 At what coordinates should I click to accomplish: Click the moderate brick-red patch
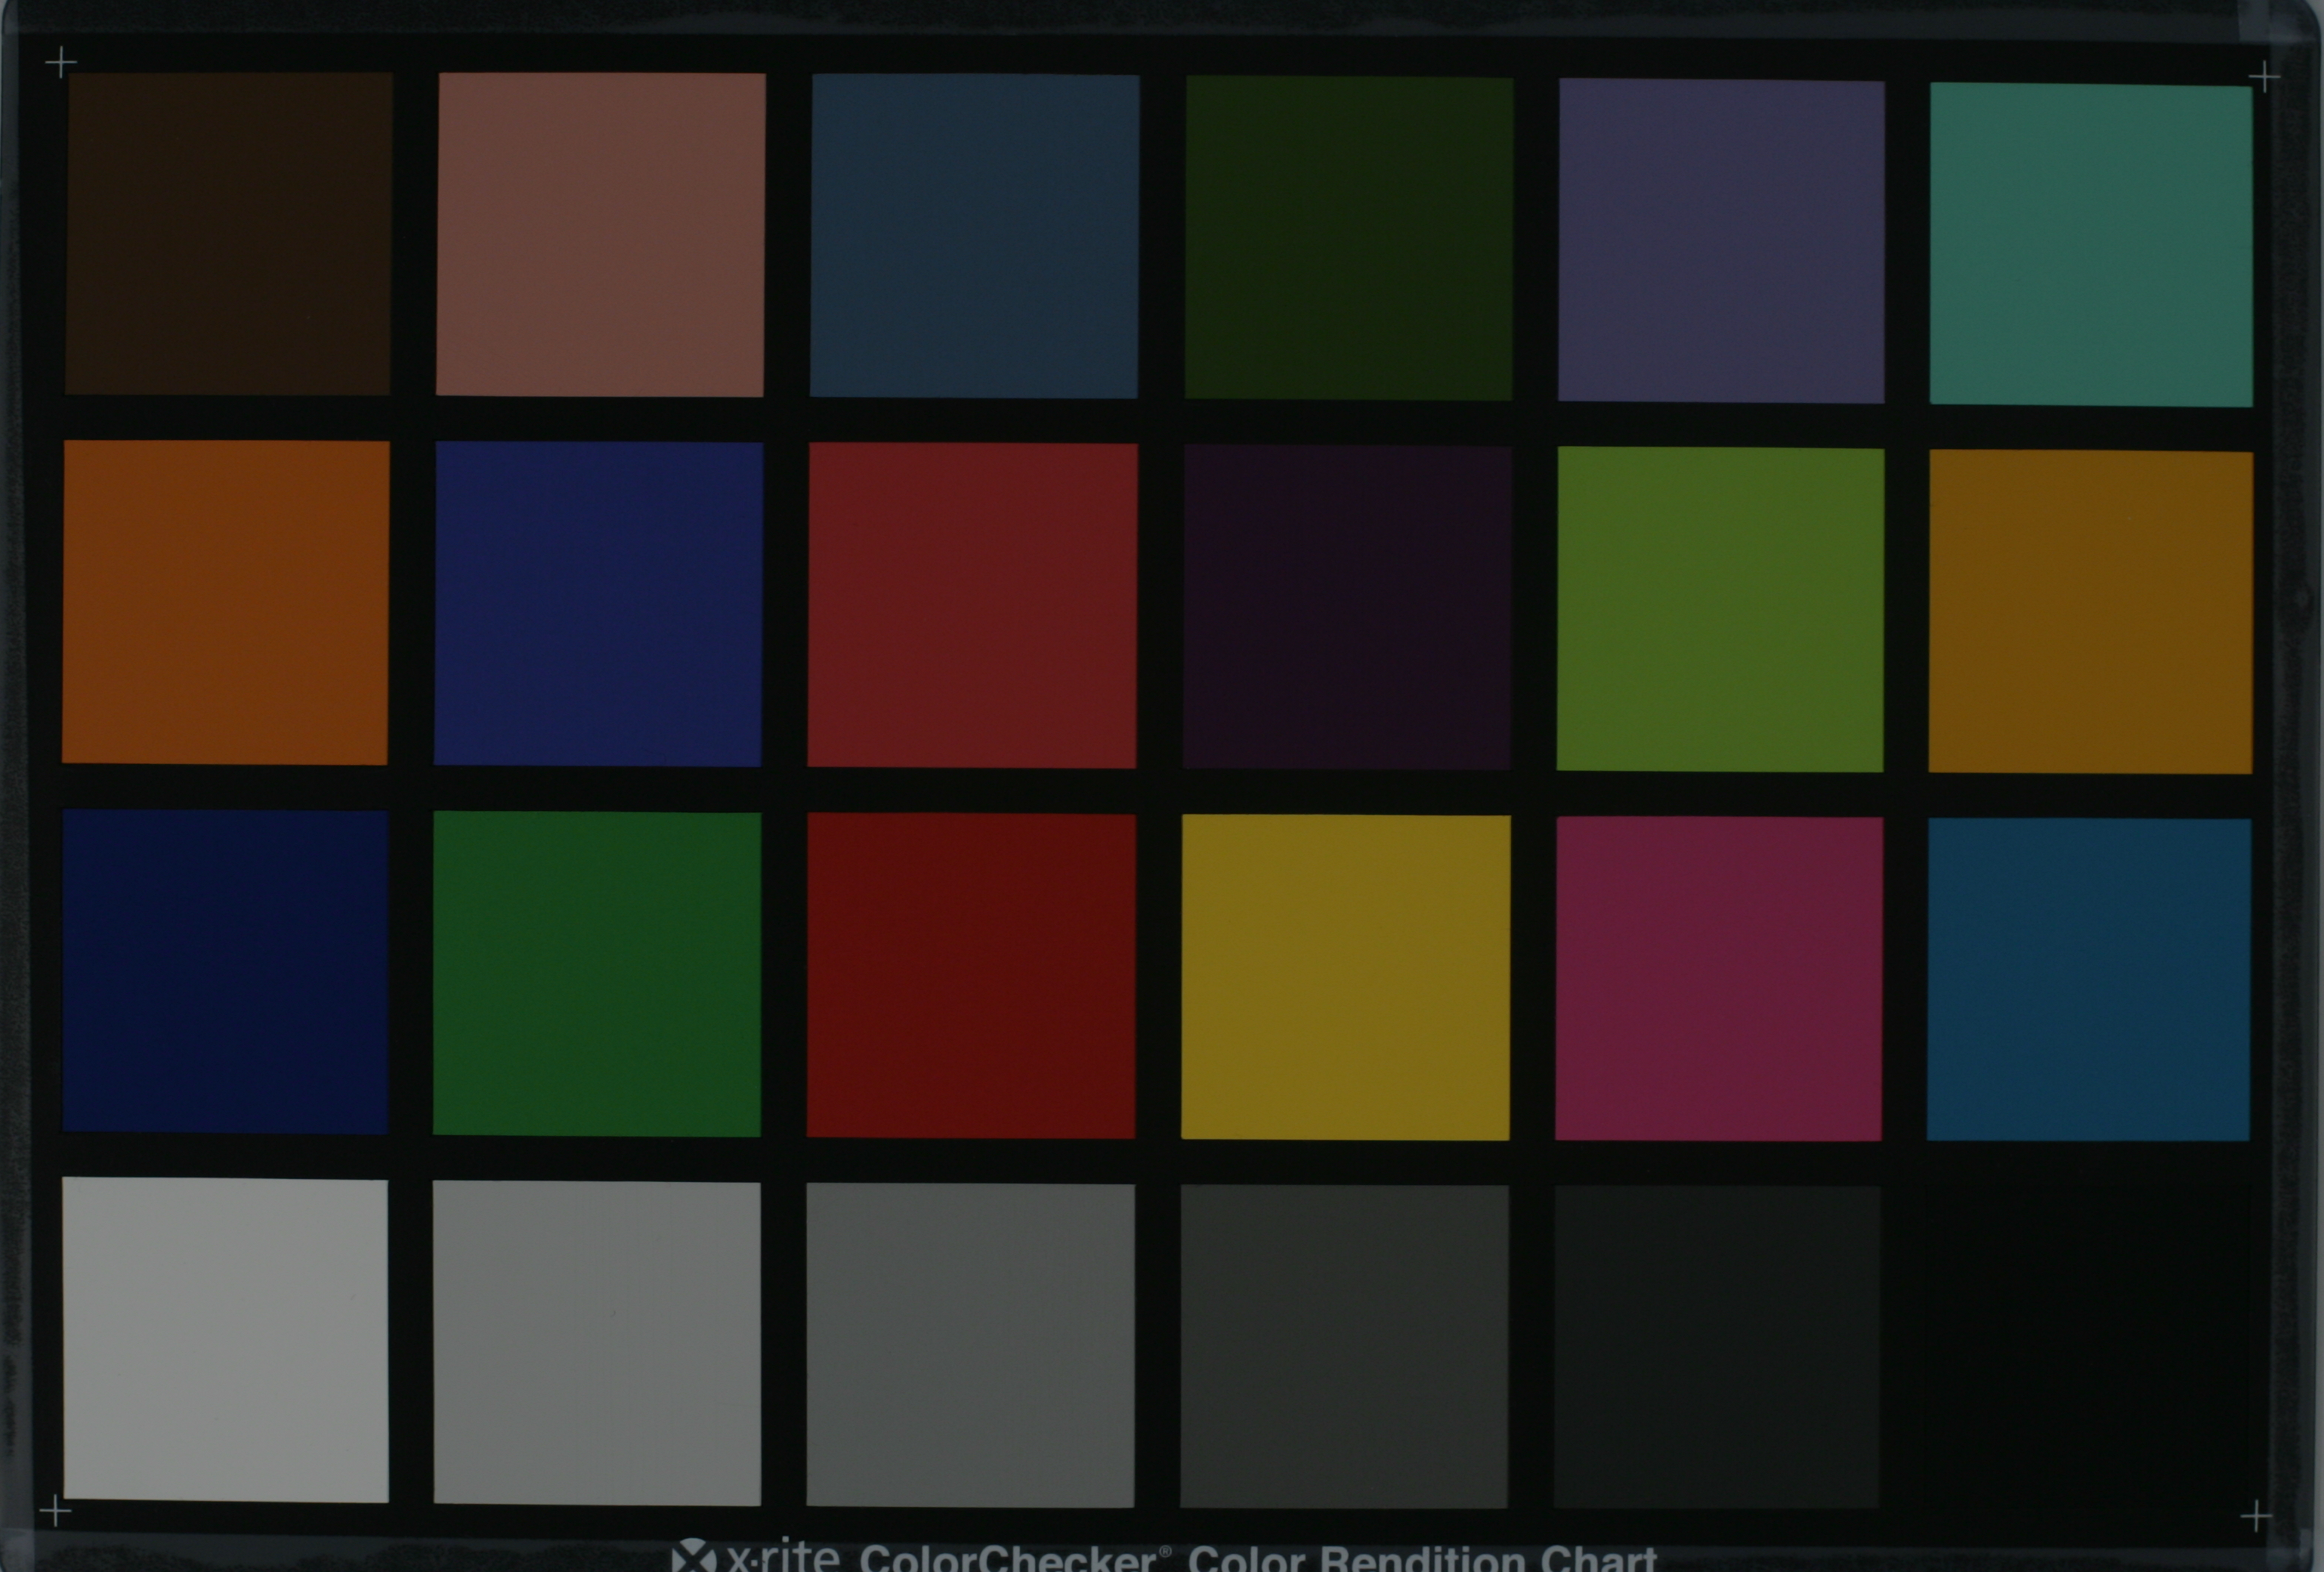972,605
